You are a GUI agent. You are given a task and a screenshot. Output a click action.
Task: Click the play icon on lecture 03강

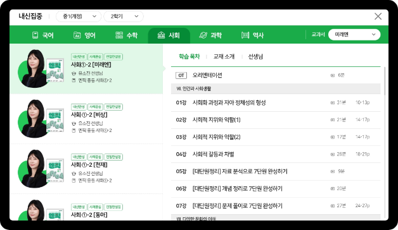pyautogui.click(x=333, y=137)
